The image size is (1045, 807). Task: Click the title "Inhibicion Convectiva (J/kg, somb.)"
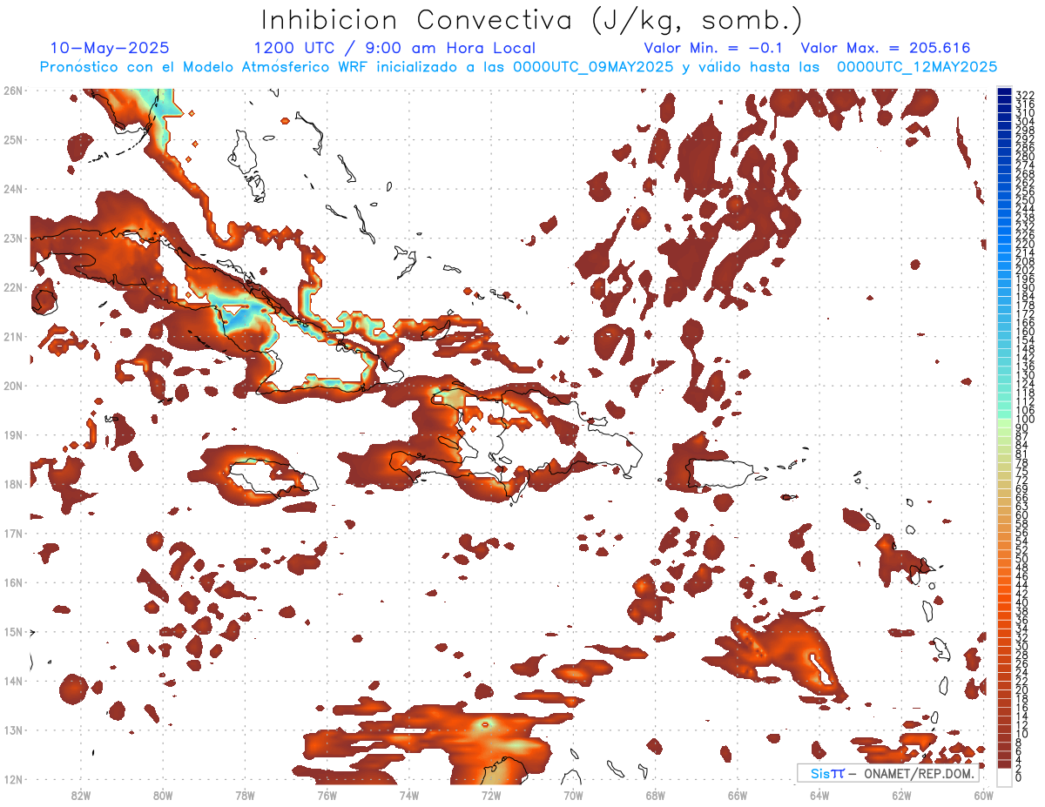click(532, 20)
